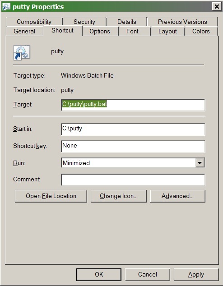
Task: Open the Security tab
Action: (84, 22)
